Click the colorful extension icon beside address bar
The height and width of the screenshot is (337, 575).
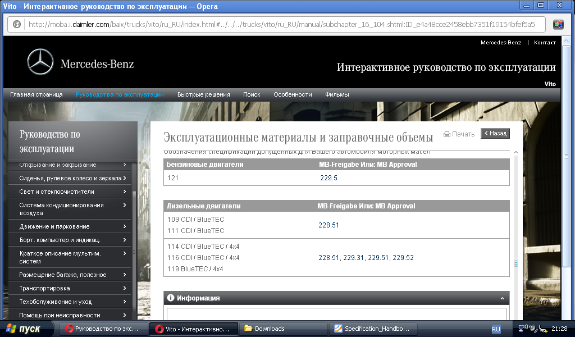tap(558, 25)
